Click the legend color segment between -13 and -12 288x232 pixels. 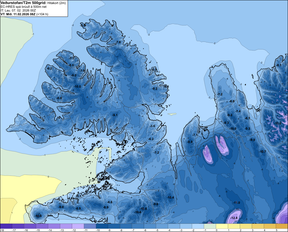point(78,226)
